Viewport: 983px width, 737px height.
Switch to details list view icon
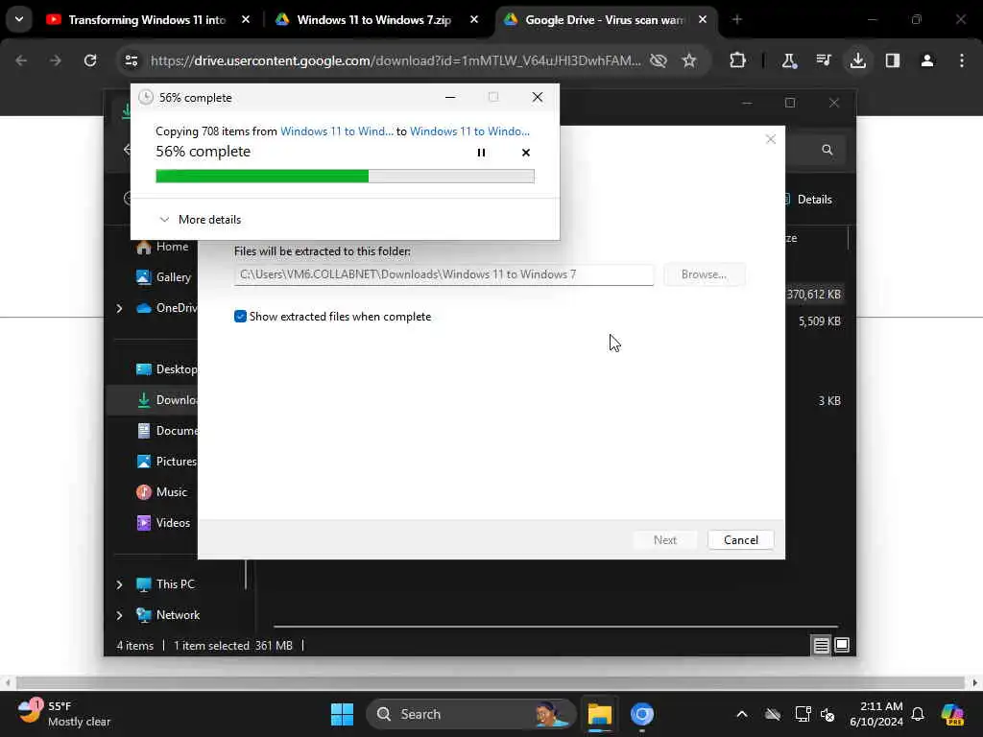[821, 645]
